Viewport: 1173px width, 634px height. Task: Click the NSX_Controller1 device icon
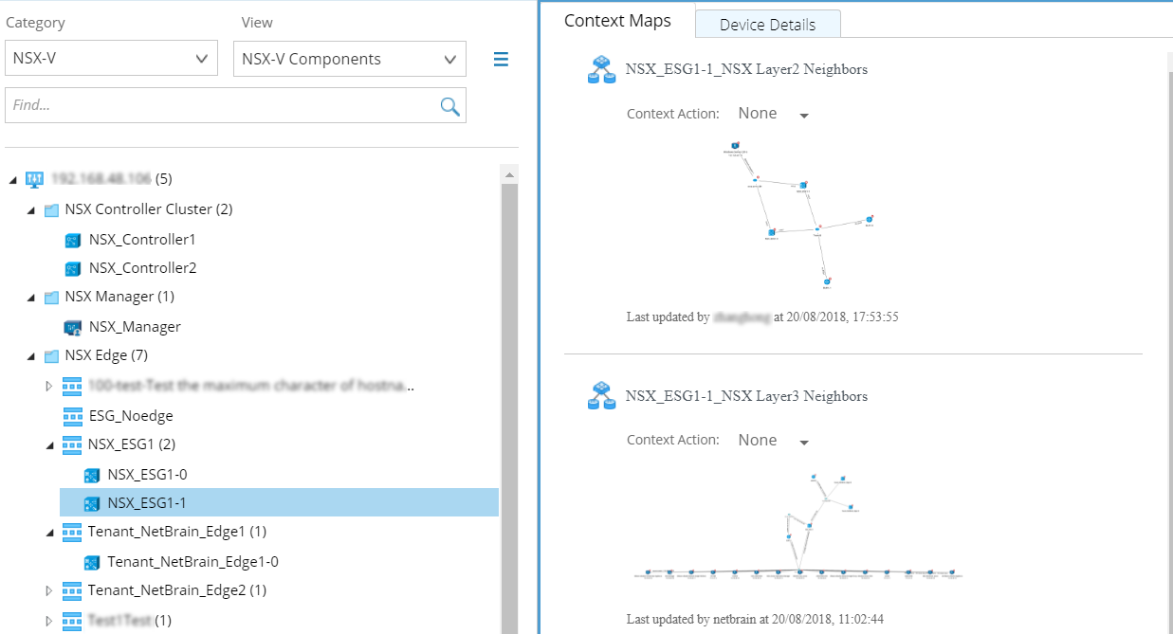tap(74, 240)
